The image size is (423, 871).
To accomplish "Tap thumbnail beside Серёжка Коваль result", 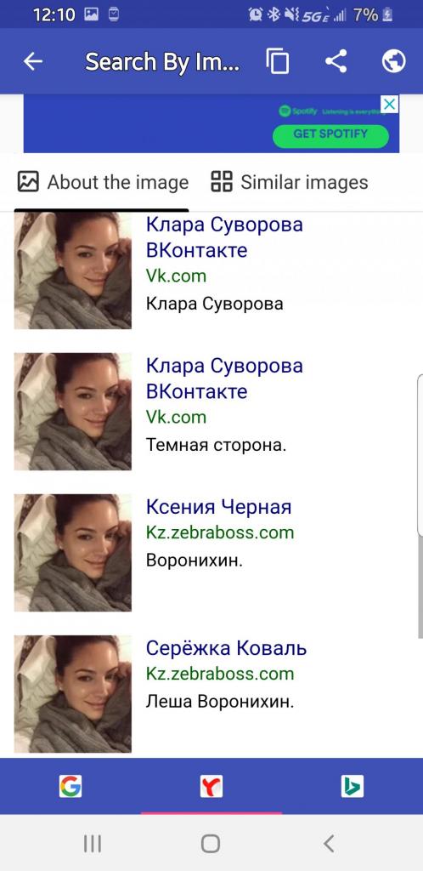I will click(x=73, y=694).
